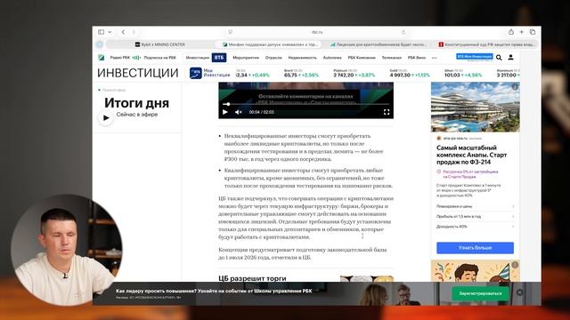This screenshot has height=320, width=570.
Task: Play the embedded video
Action: click(225, 112)
